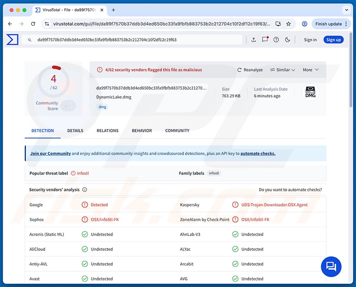Click browser forward arrow
356x287 pixels.
[x=21, y=24]
